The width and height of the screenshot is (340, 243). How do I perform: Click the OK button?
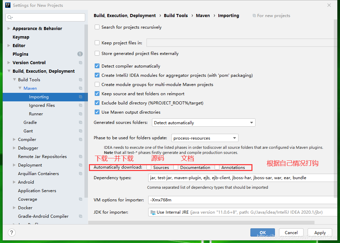coord(263,232)
